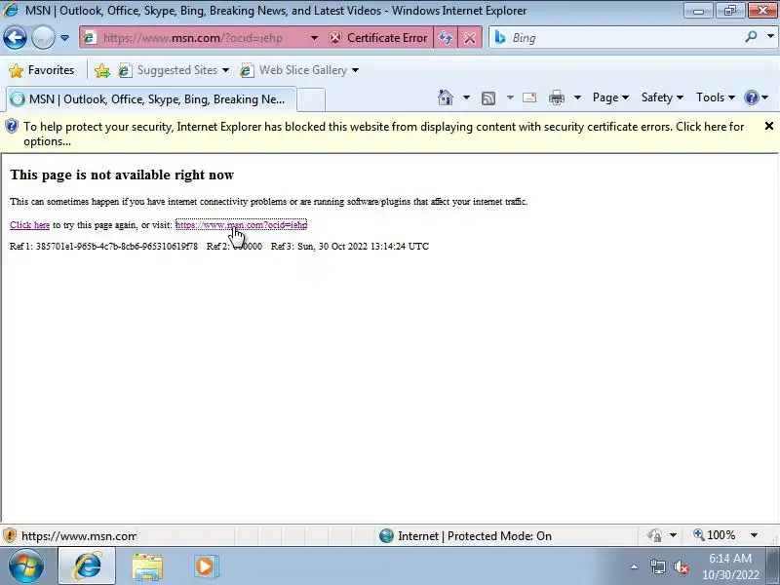Click the Internet Explorer title bar icon

[11, 10]
